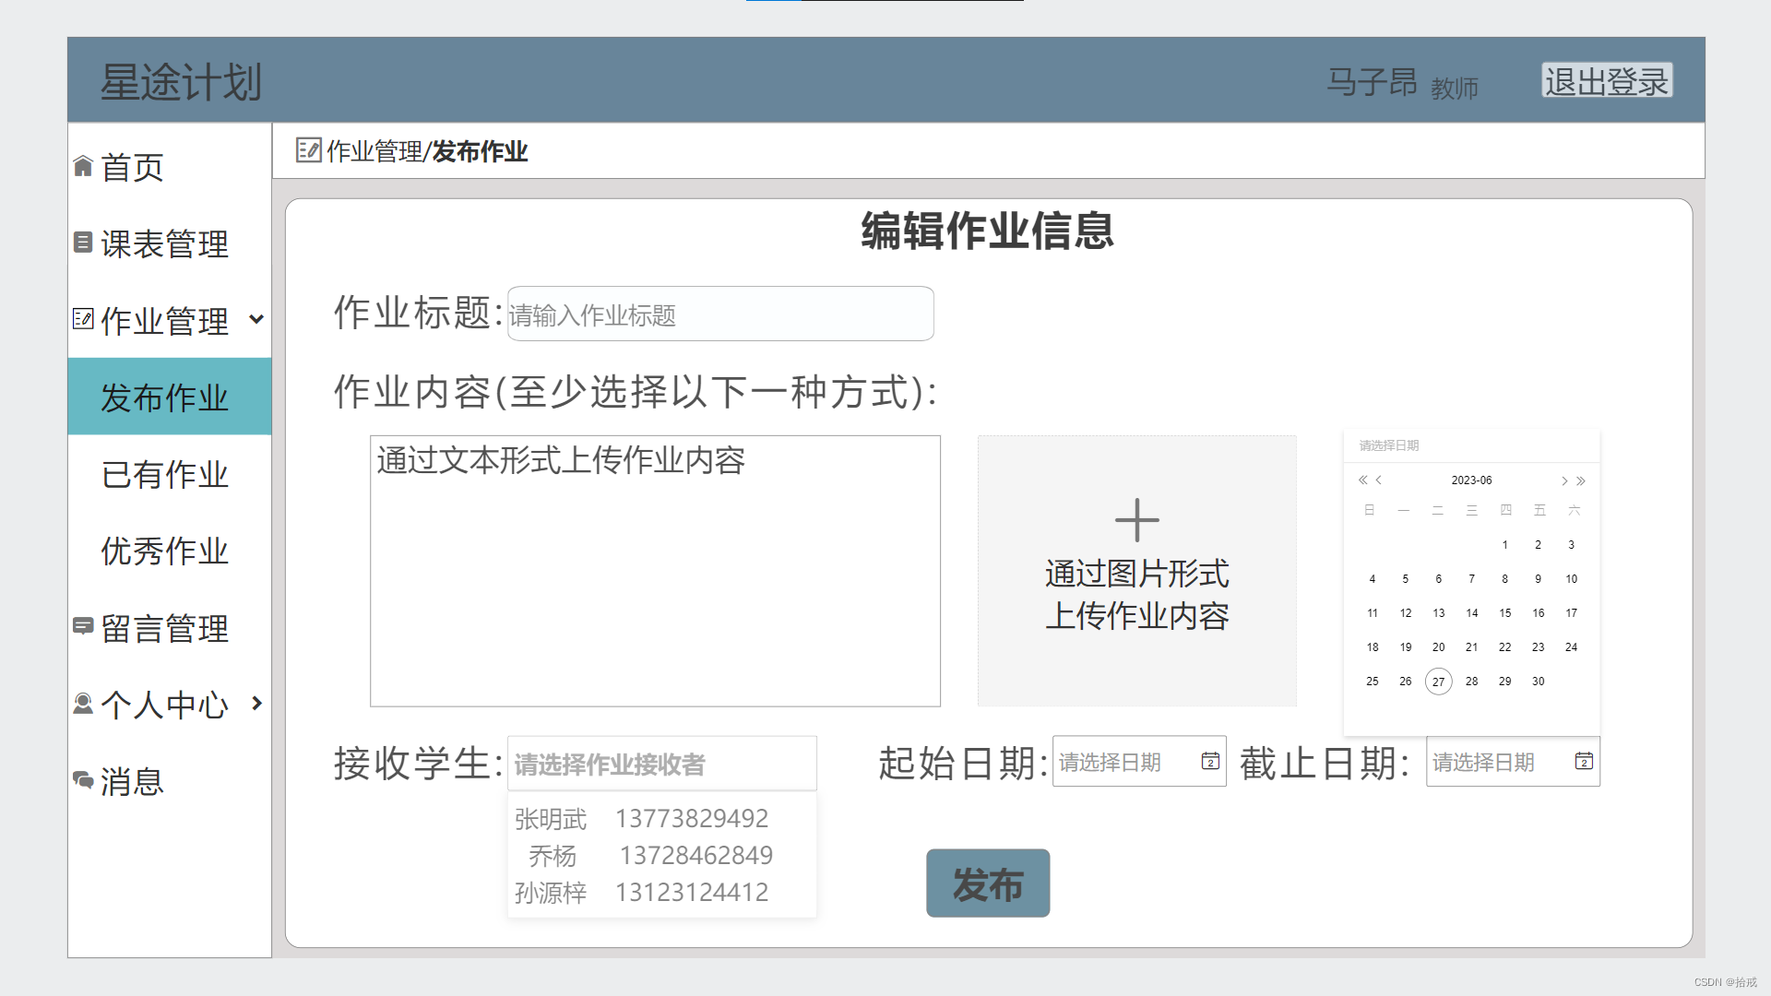This screenshot has width=1771, height=996.
Task: Open the 已有作业 menu item
Action: [165, 475]
